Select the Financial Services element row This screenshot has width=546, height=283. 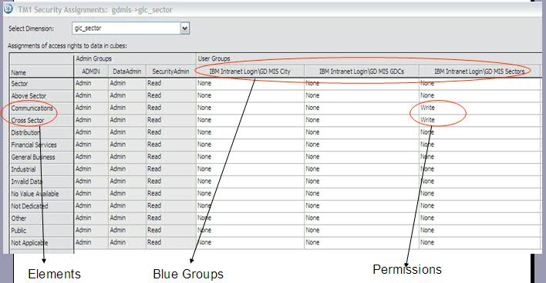click(x=42, y=145)
